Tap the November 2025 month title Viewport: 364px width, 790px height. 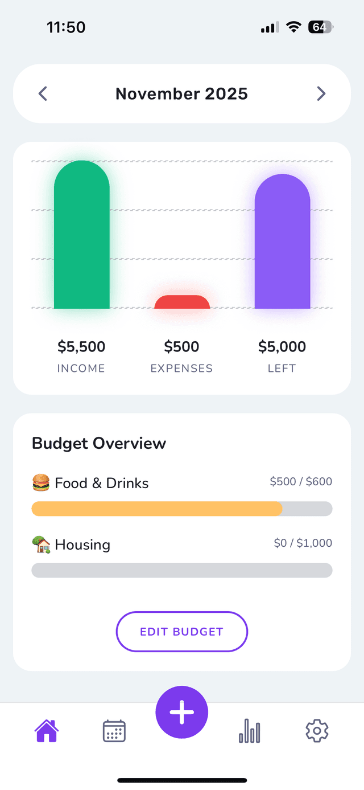click(182, 94)
